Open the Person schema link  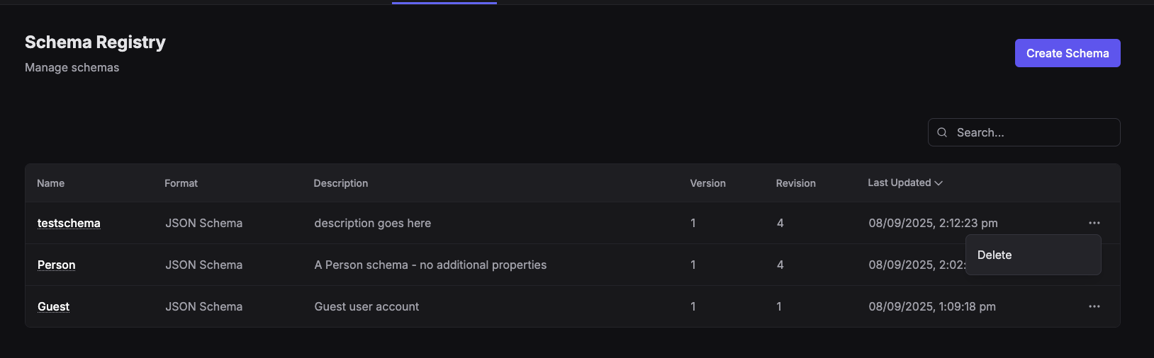coord(56,265)
